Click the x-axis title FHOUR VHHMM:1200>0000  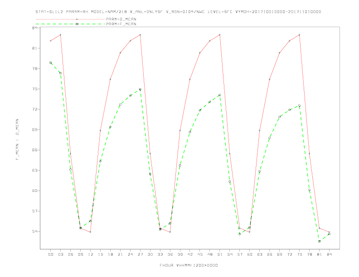click(189, 265)
